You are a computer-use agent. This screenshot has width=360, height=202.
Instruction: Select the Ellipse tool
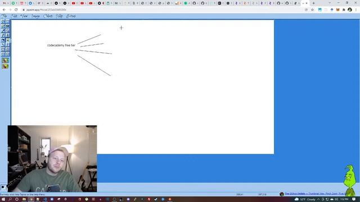pyautogui.click(x=3, y=54)
